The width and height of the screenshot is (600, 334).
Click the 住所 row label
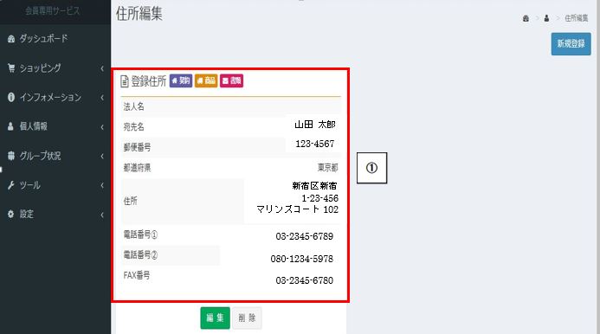pyautogui.click(x=130, y=201)
